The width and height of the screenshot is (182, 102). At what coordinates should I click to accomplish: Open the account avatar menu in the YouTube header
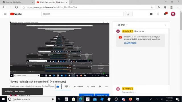[173, 14]
